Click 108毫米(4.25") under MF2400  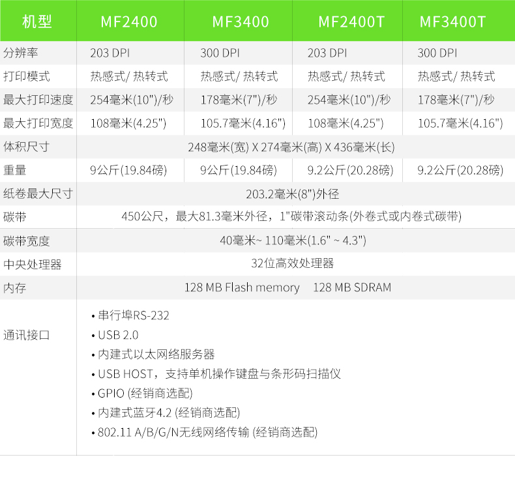click(x=128, y=123)
